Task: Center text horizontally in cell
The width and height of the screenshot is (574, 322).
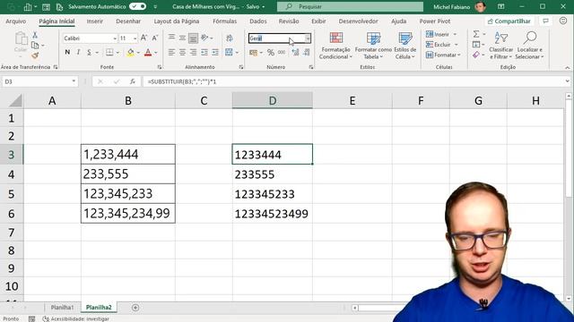Action: point(182,53)
